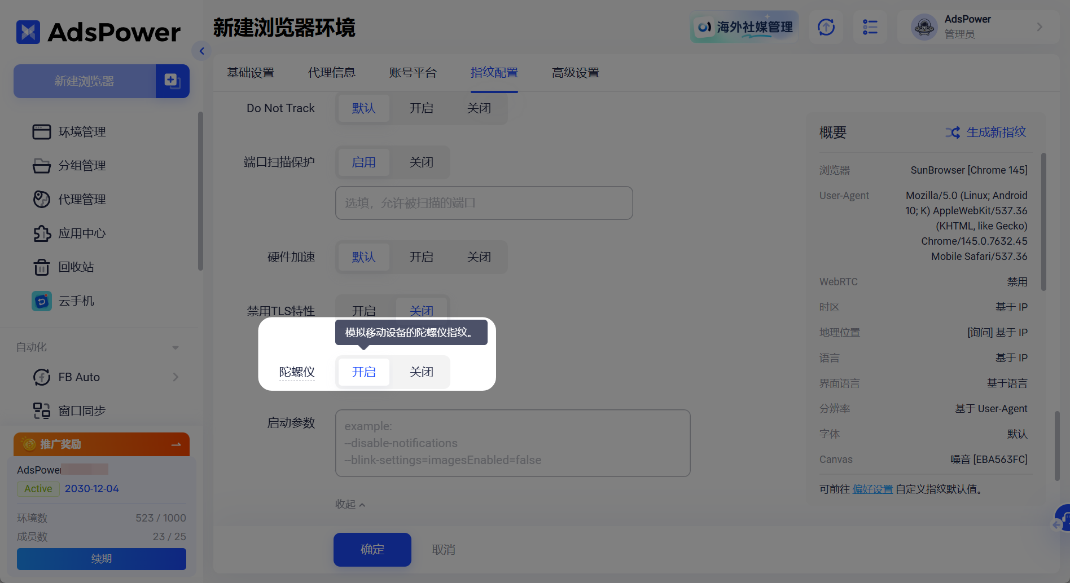Image resolution: width=1070 pixels, height=583 pixels.
Task: Click the Active status badge
Action: pyautogui.click(x=38, y=489)
